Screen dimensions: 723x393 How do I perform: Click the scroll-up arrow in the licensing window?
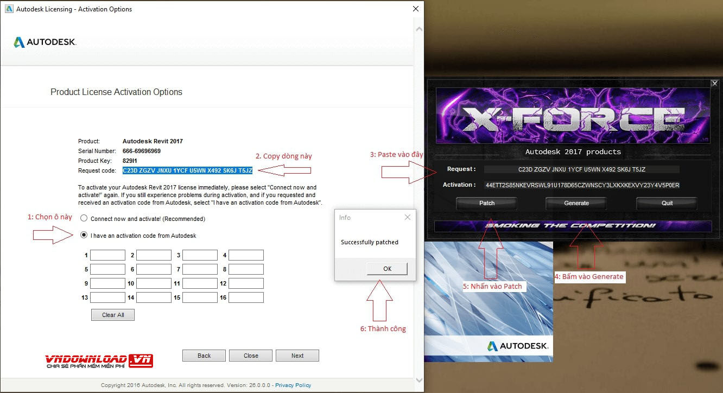click(x=418, y=28)
